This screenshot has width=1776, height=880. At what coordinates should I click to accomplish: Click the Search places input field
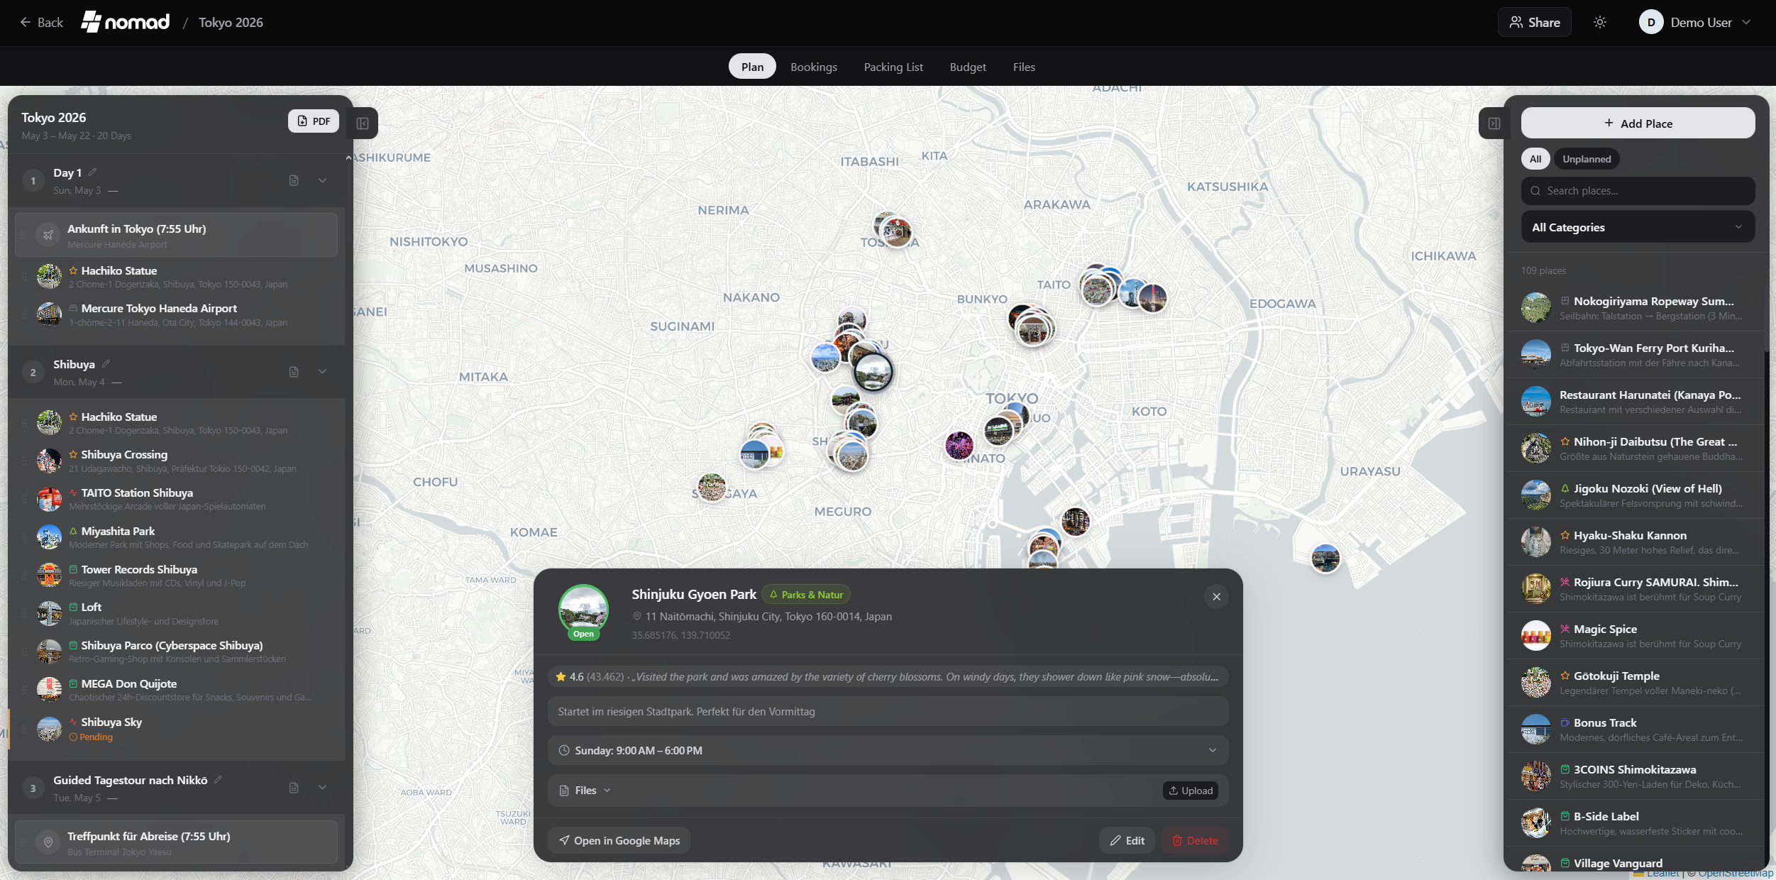point(1637,190)
